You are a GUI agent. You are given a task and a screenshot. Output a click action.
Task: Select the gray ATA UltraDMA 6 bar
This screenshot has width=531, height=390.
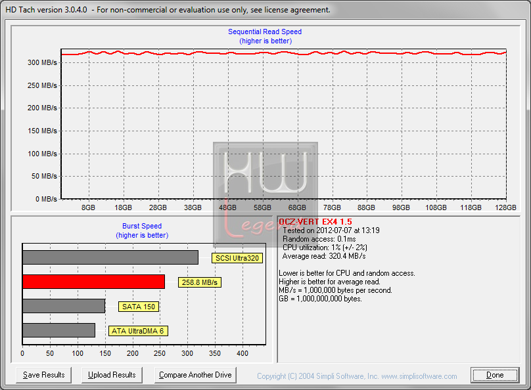[58, 330]
